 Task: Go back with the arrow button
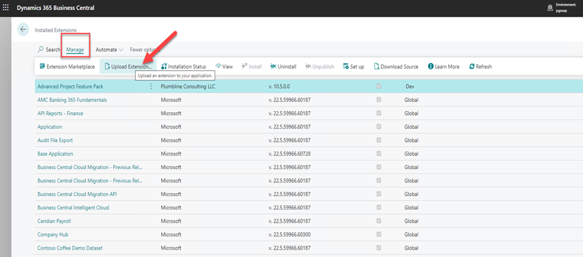point(23,30)
